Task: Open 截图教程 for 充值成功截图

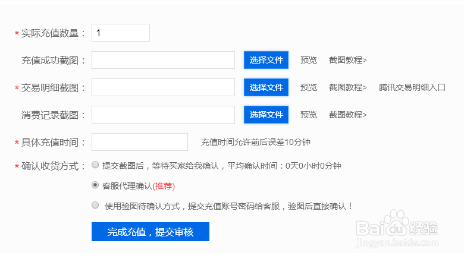Action: click(x=348, y=60)
